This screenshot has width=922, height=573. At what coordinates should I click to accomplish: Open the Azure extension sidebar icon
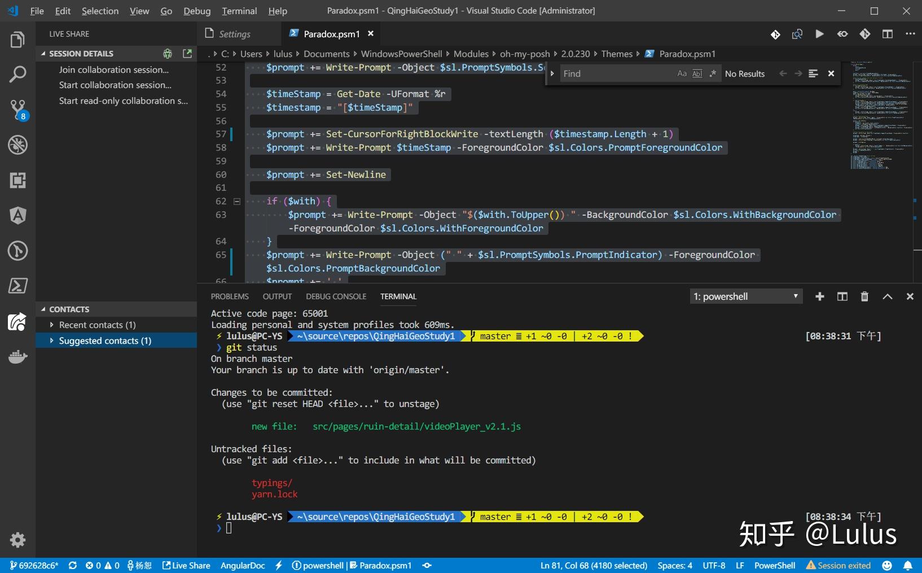(18, 216)
